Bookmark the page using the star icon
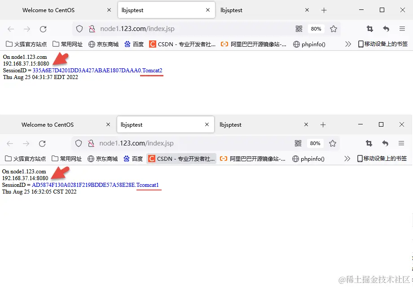Screen dimensions: 413x287 click(334, 28)
